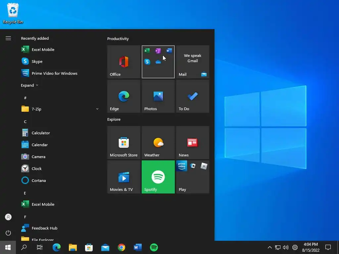Open Calculator from the app list
The width and height of the screenshot is (339, 254).
point(60,133)
